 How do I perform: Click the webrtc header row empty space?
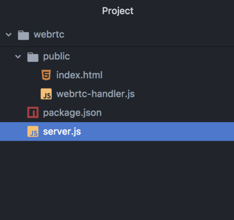pos(149,34)
